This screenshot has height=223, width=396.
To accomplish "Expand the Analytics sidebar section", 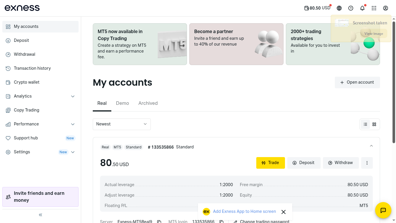I will [73, 96].
